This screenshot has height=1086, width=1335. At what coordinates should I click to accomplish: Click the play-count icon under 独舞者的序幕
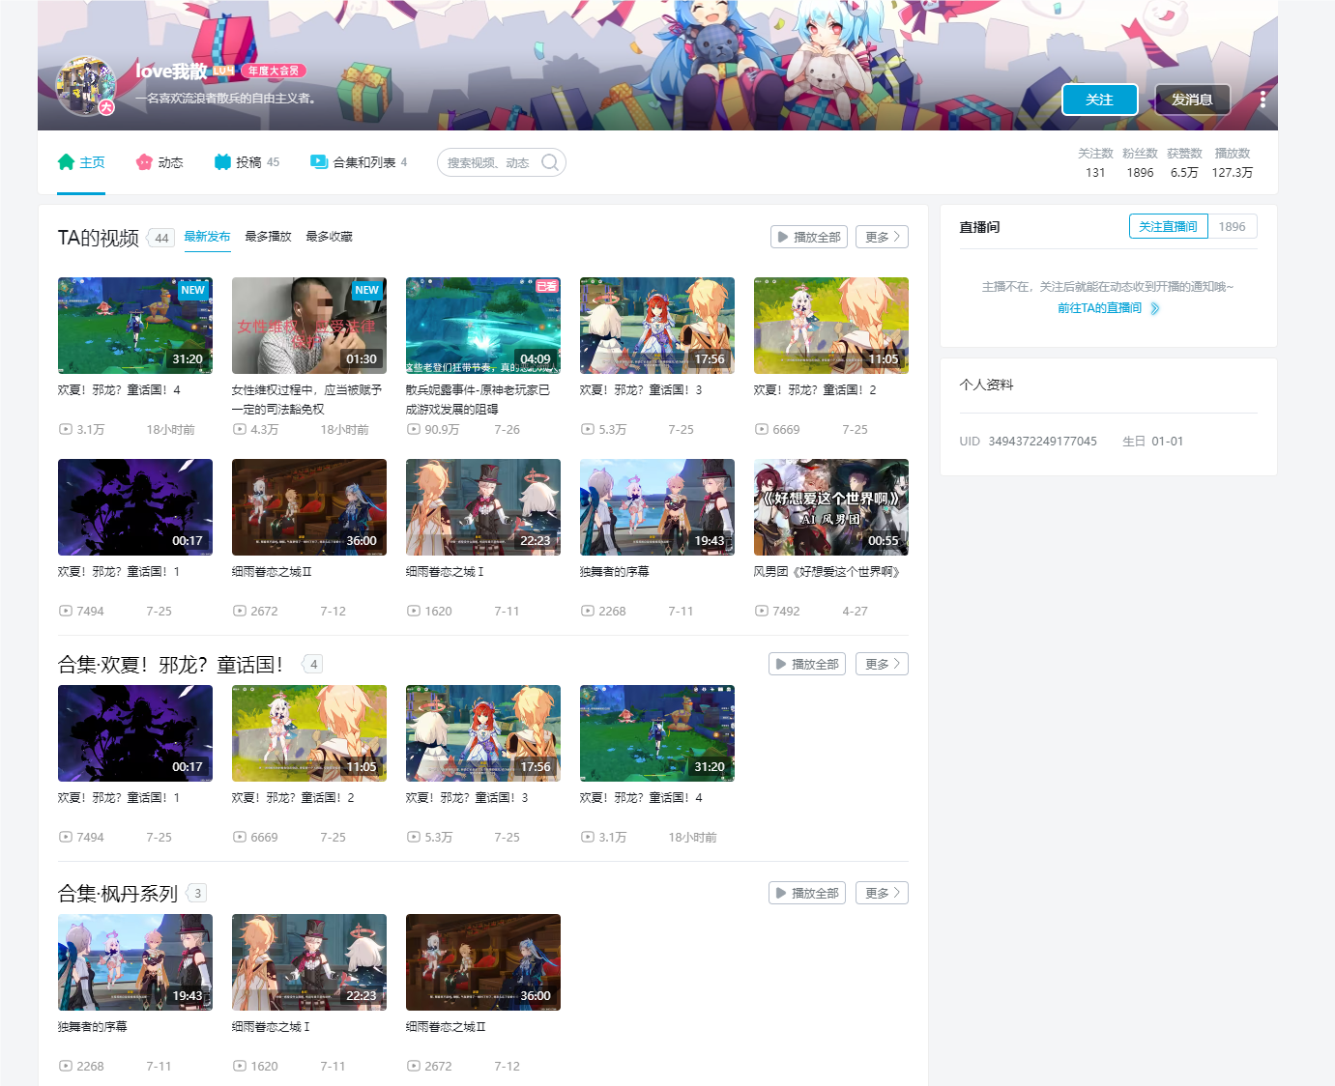tap(587, 611)
